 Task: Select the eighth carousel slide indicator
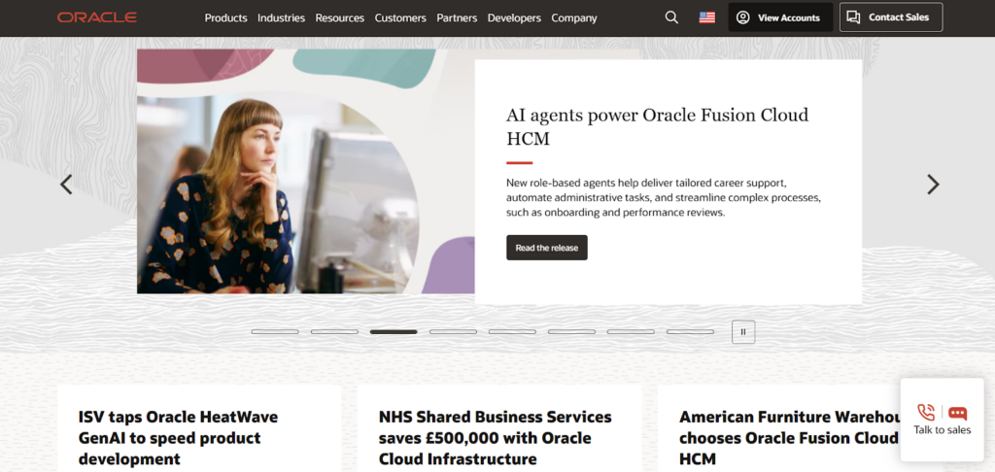tap(691, 332)
